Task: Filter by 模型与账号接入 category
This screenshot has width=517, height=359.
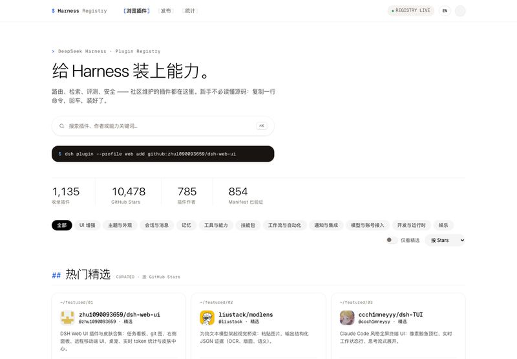Action: click(368, 225)
